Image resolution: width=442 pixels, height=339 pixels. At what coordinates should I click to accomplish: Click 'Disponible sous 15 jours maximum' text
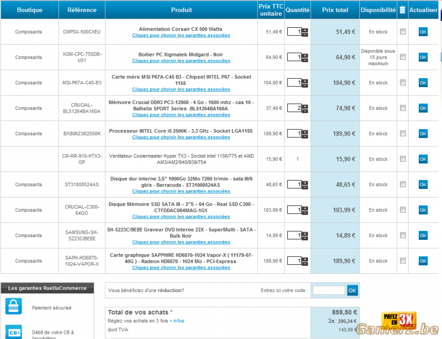(x=378, y=57)
